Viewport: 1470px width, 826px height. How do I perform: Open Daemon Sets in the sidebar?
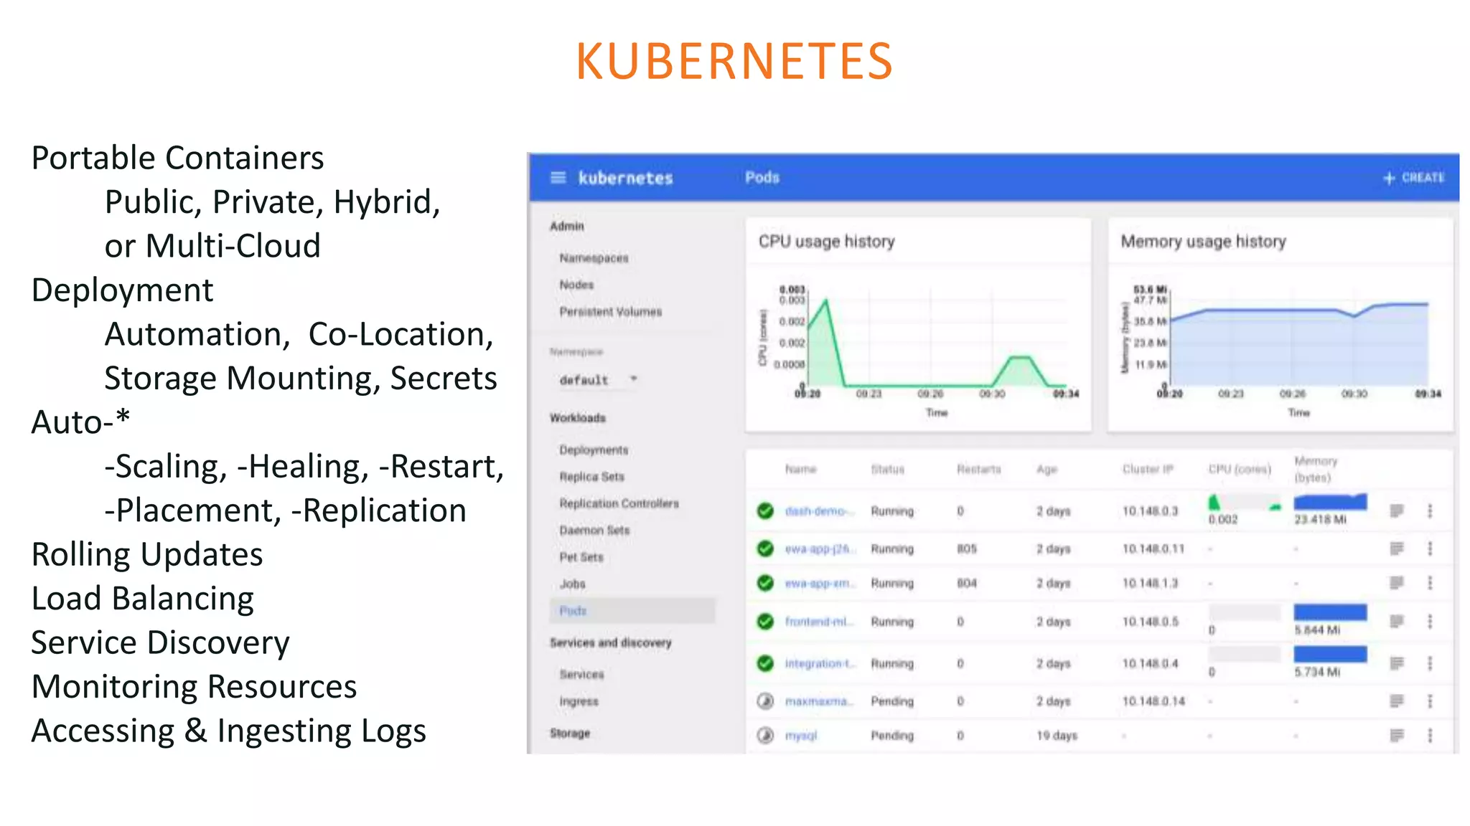tap(594, 531)
